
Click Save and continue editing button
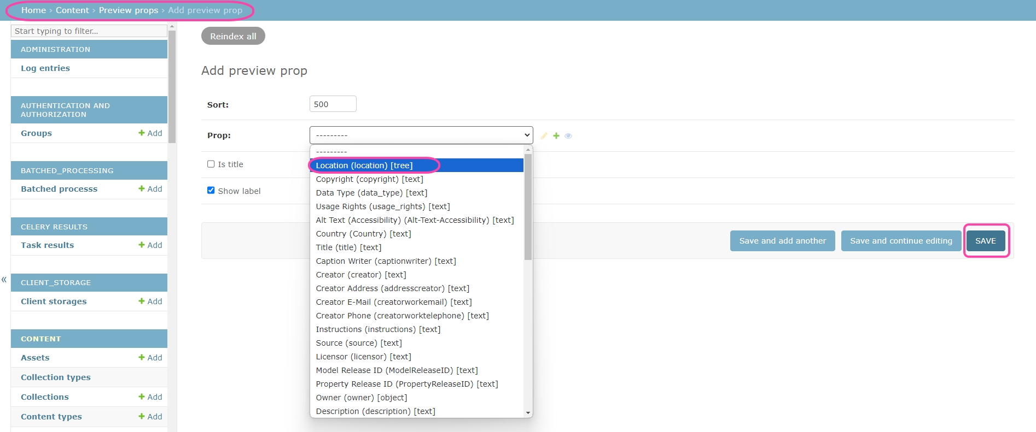tap(901, 241)
